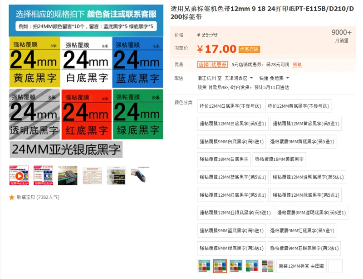
Task: Click the 5元店铺优惠券,满78元可用 text
Action: tap(260, 65)
